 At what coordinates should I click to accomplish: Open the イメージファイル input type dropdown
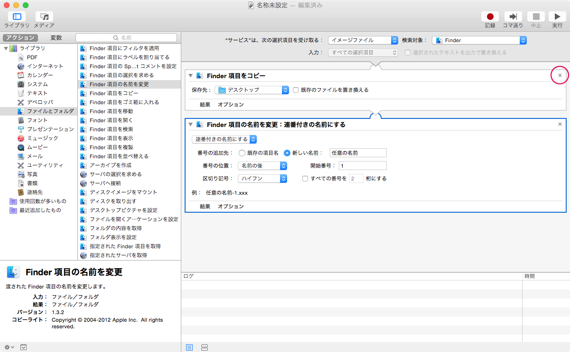point(363,40)
